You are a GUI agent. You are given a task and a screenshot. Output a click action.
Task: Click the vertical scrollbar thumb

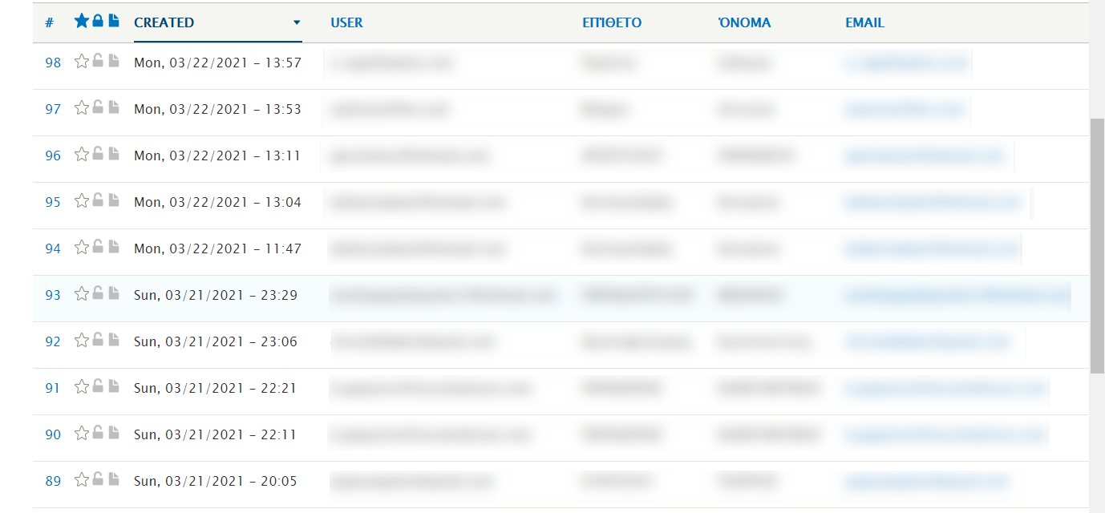pos(1098,246)
